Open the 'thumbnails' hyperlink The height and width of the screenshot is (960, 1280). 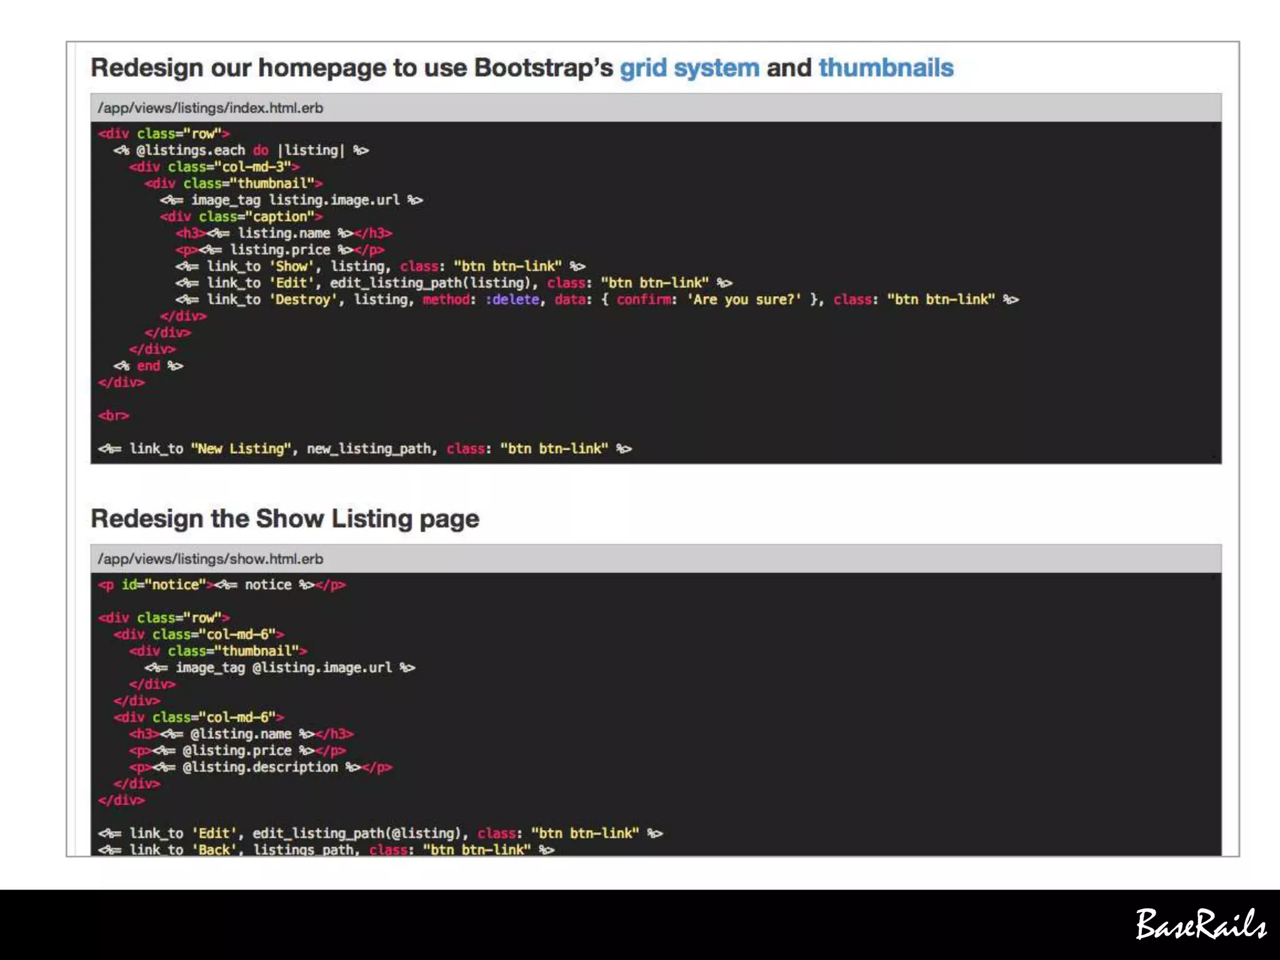click(x=886, y=67)
